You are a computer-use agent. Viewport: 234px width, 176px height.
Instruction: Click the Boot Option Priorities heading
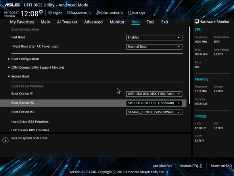(27, 86)
